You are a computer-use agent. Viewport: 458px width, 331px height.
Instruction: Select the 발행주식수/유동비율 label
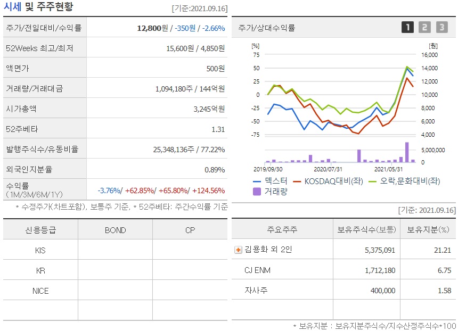(43, 149)
